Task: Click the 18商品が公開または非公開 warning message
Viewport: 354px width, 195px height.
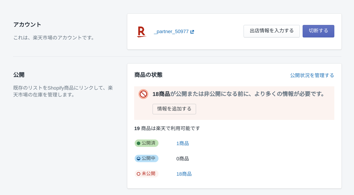Action: [x=239, y=94]
